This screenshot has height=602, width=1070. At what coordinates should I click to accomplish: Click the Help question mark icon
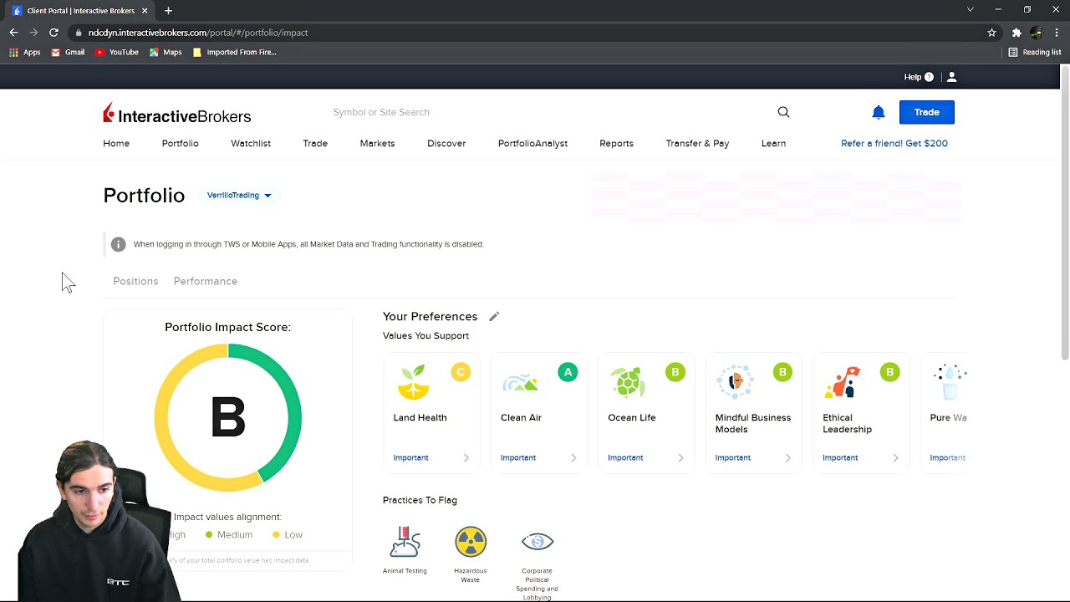coord(929,77)
